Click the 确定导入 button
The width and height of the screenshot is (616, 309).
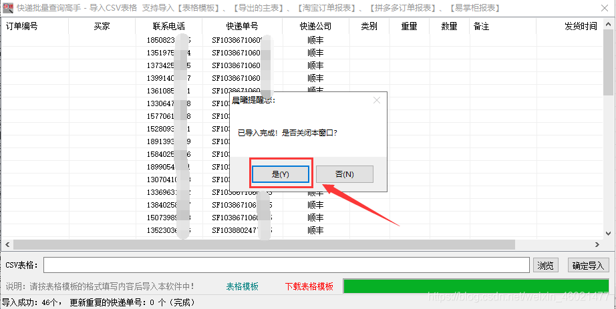588,266
